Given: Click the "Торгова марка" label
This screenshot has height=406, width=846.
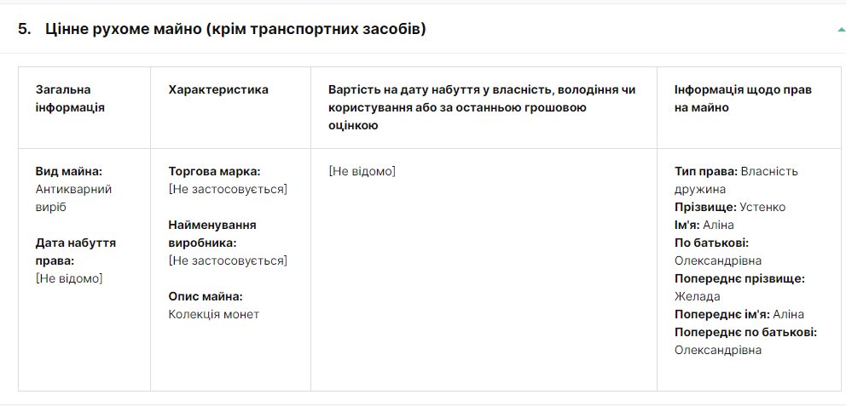Looking at the screenshot, I should point(214,171).
